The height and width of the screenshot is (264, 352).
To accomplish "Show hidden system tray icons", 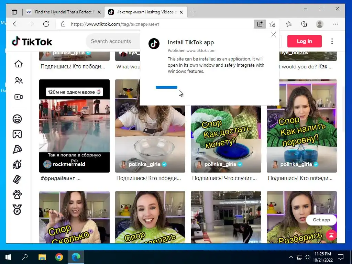I will (x=291, y=257).
